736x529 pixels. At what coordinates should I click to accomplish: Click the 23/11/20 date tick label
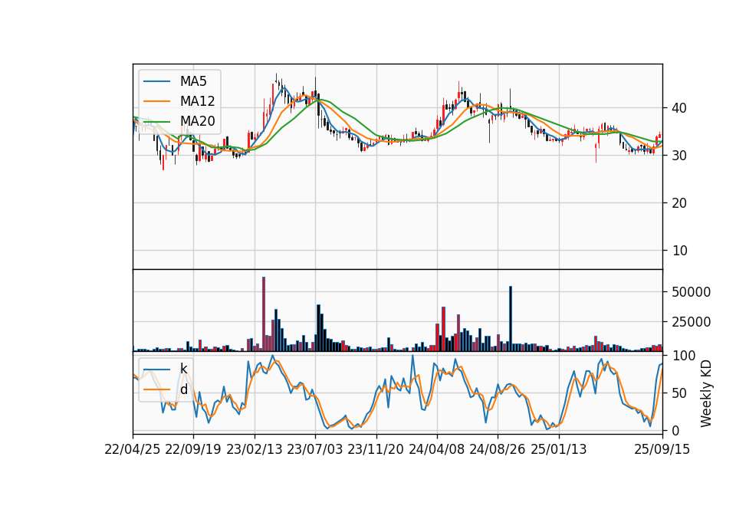point(376,449)
